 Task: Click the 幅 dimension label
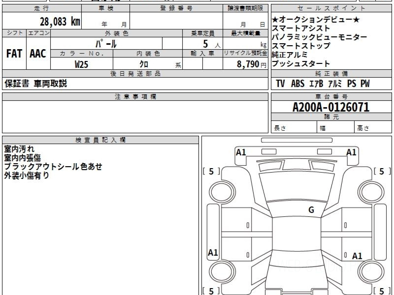[323, 128]
